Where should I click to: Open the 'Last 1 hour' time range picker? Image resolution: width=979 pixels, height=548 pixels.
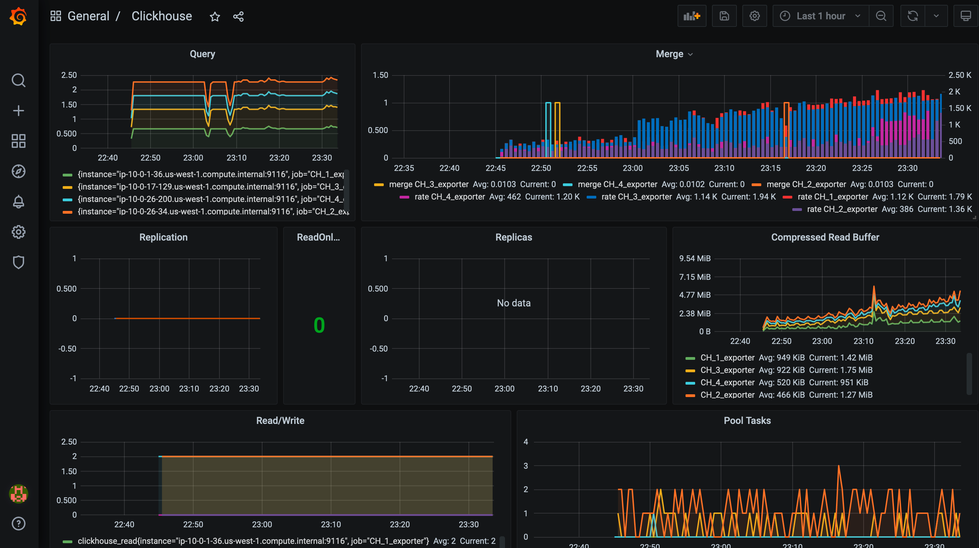tap(820, 16)
